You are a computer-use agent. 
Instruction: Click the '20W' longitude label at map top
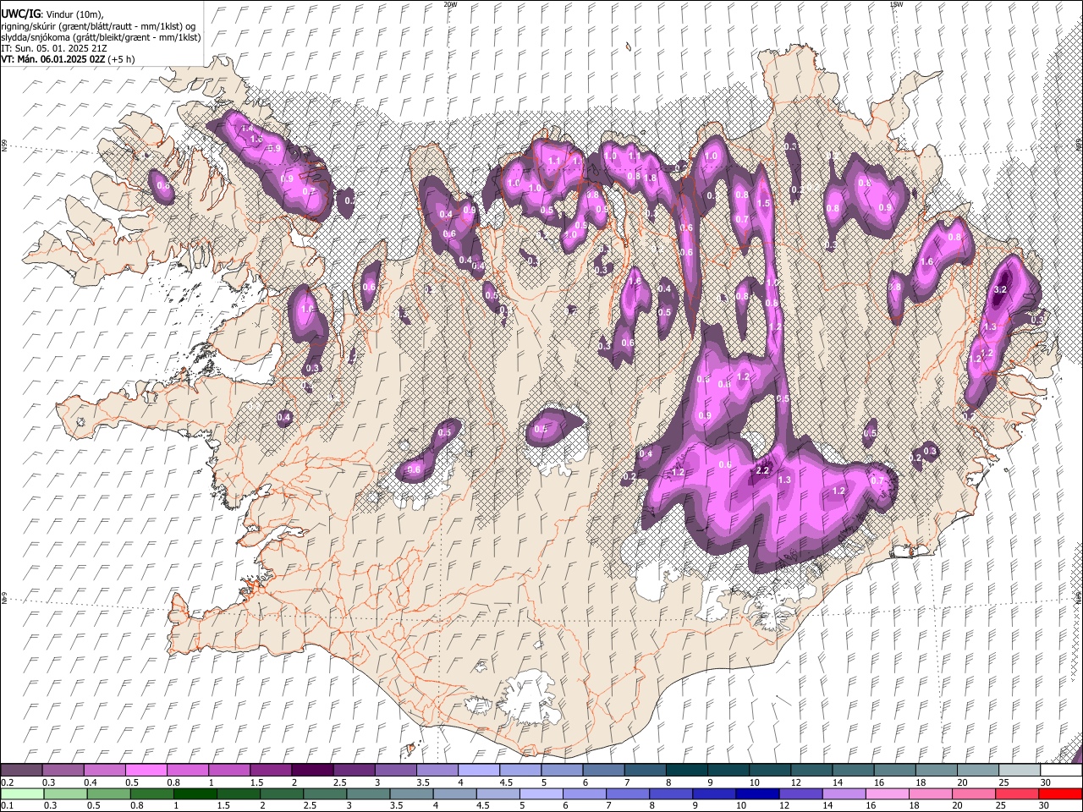tap(450, 4)
